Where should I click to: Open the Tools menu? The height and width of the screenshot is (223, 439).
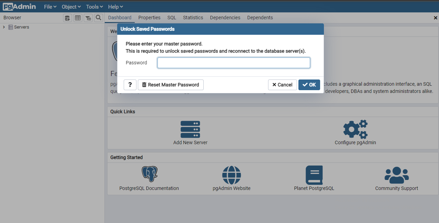coord(94,7)
